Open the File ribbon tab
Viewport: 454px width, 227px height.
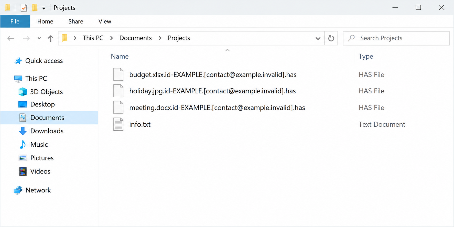(15, 21)
